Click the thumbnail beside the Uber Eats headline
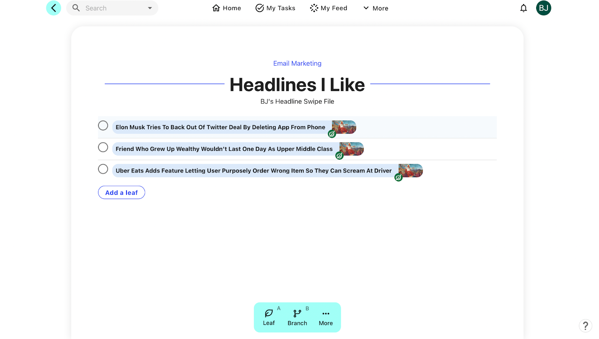The image size is (599, 339). [x=411, y=170]
